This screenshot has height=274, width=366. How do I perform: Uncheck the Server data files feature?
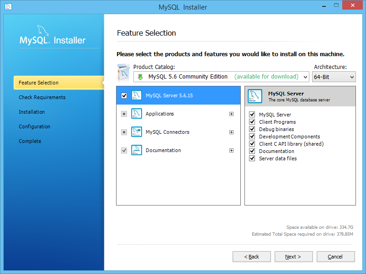[252, 158]
